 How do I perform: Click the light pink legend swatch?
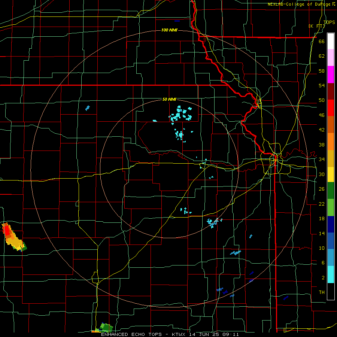331,58
